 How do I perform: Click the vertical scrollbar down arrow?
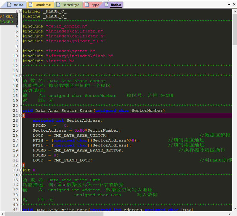tap(235, 209)
